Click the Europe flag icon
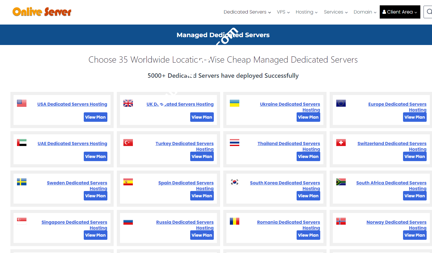Screen dimensions: 432x253 [x=341, y=103]
